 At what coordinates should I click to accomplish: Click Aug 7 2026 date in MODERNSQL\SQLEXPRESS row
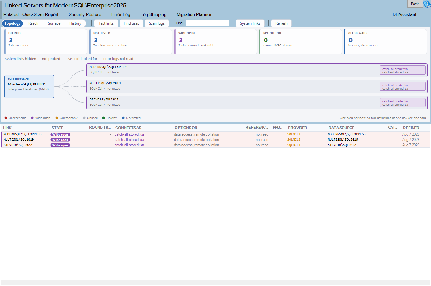411,134
